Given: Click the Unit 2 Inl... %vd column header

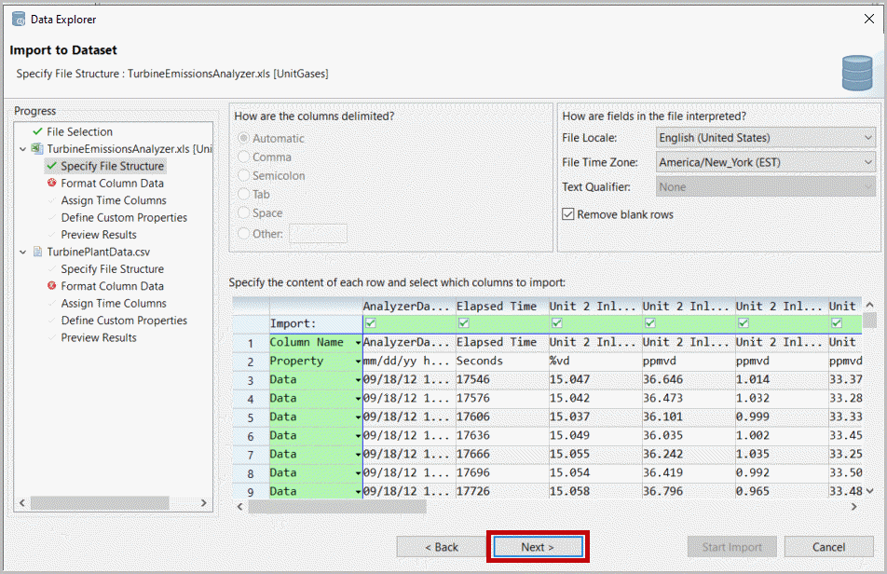Looking at the screenshot, I should [x=594, y=306].
